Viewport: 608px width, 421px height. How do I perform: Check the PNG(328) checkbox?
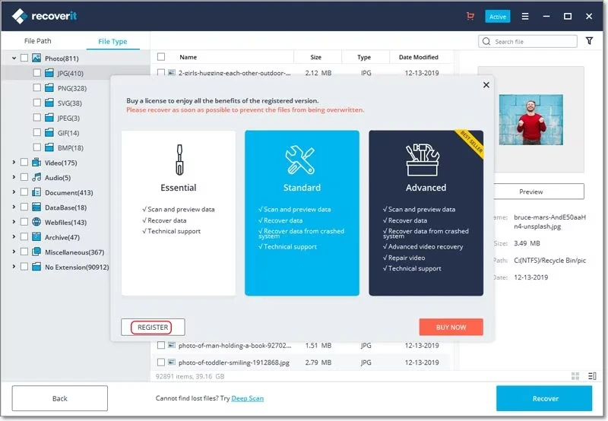click(36, 87)
